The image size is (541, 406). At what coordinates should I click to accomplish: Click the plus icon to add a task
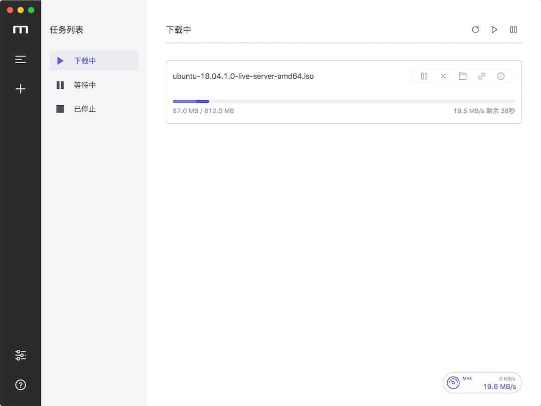click(21, 89)
